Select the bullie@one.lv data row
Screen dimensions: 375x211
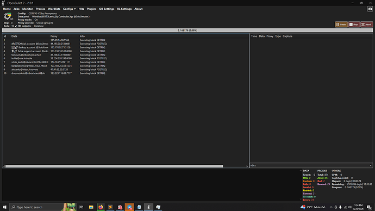[x=126, y=58]
